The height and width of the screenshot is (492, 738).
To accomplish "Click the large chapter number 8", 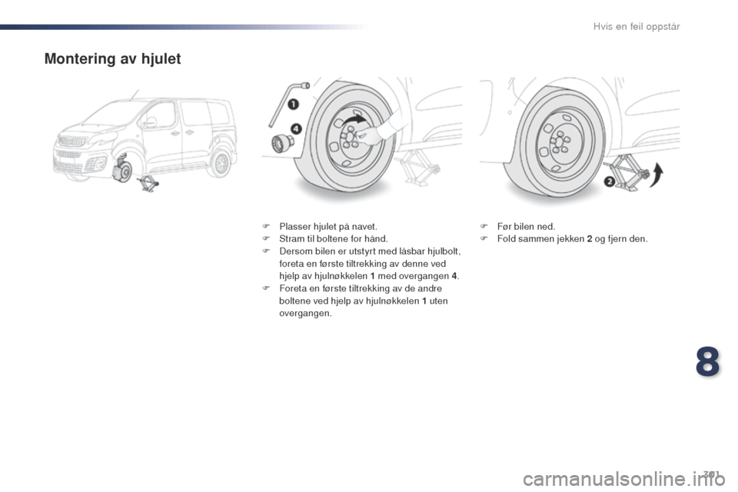I will tap(707, 361).
